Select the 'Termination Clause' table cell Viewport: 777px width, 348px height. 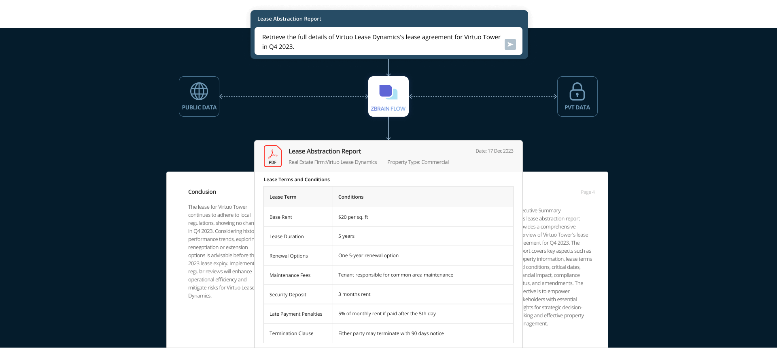(298, 333)
